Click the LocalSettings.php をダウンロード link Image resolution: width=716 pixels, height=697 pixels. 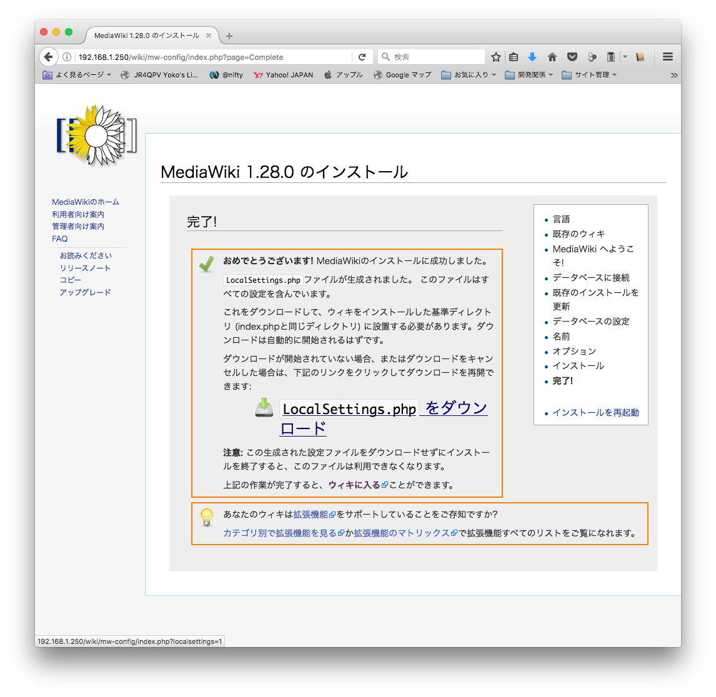point(384,418)
